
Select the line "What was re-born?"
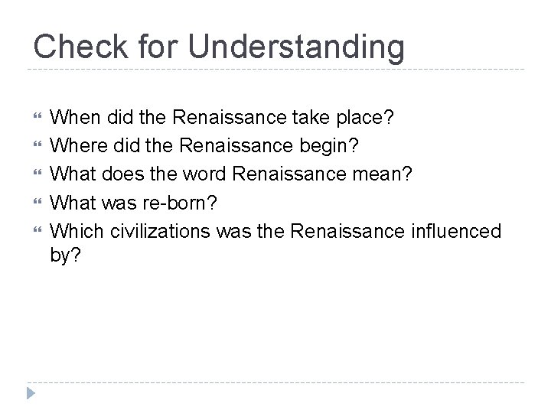[x=133, y=203]
